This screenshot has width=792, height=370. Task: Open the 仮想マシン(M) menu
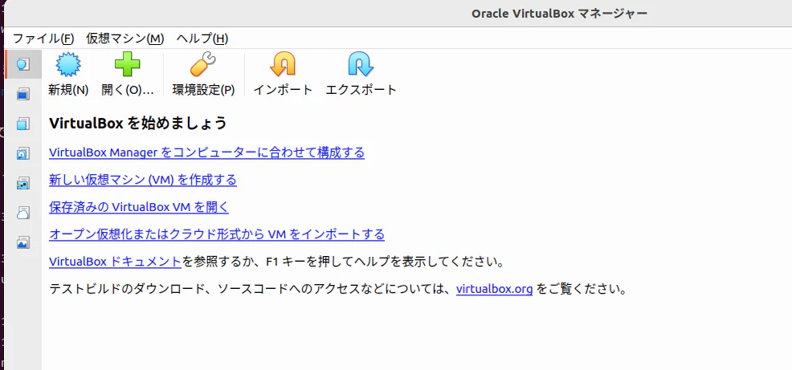[x=125, y=39]
